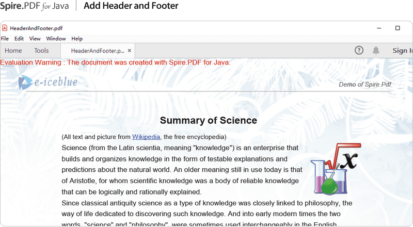Click the Demo of Spire.Pdf header text
The width and height of the screenshot is (413, 227).
click(x=365, y=85)
